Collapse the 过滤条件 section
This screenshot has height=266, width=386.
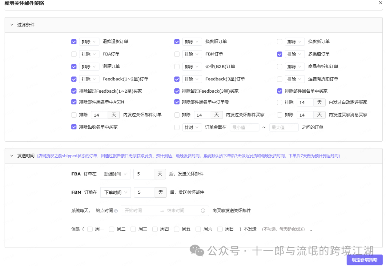[x=12, y=25]
